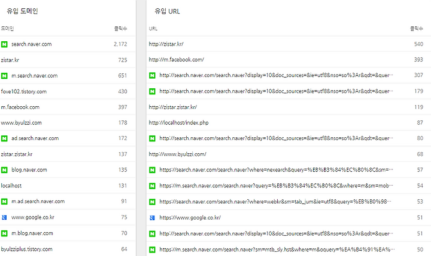Screen dimensions: 431x256
Task: Click the 유입 도메인 section title
Action: (22, 11)
